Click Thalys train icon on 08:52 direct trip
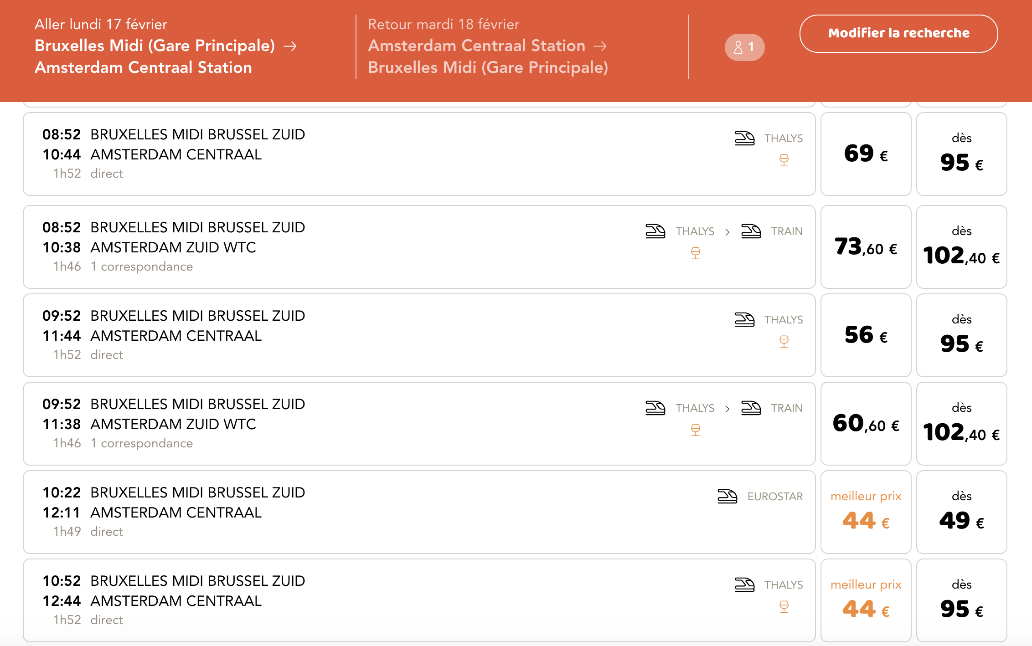1032x646 pixels. (744, 138)
